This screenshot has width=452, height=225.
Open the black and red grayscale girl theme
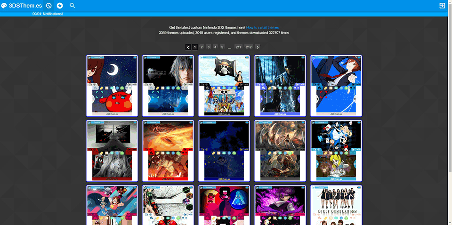coord(112,151)
